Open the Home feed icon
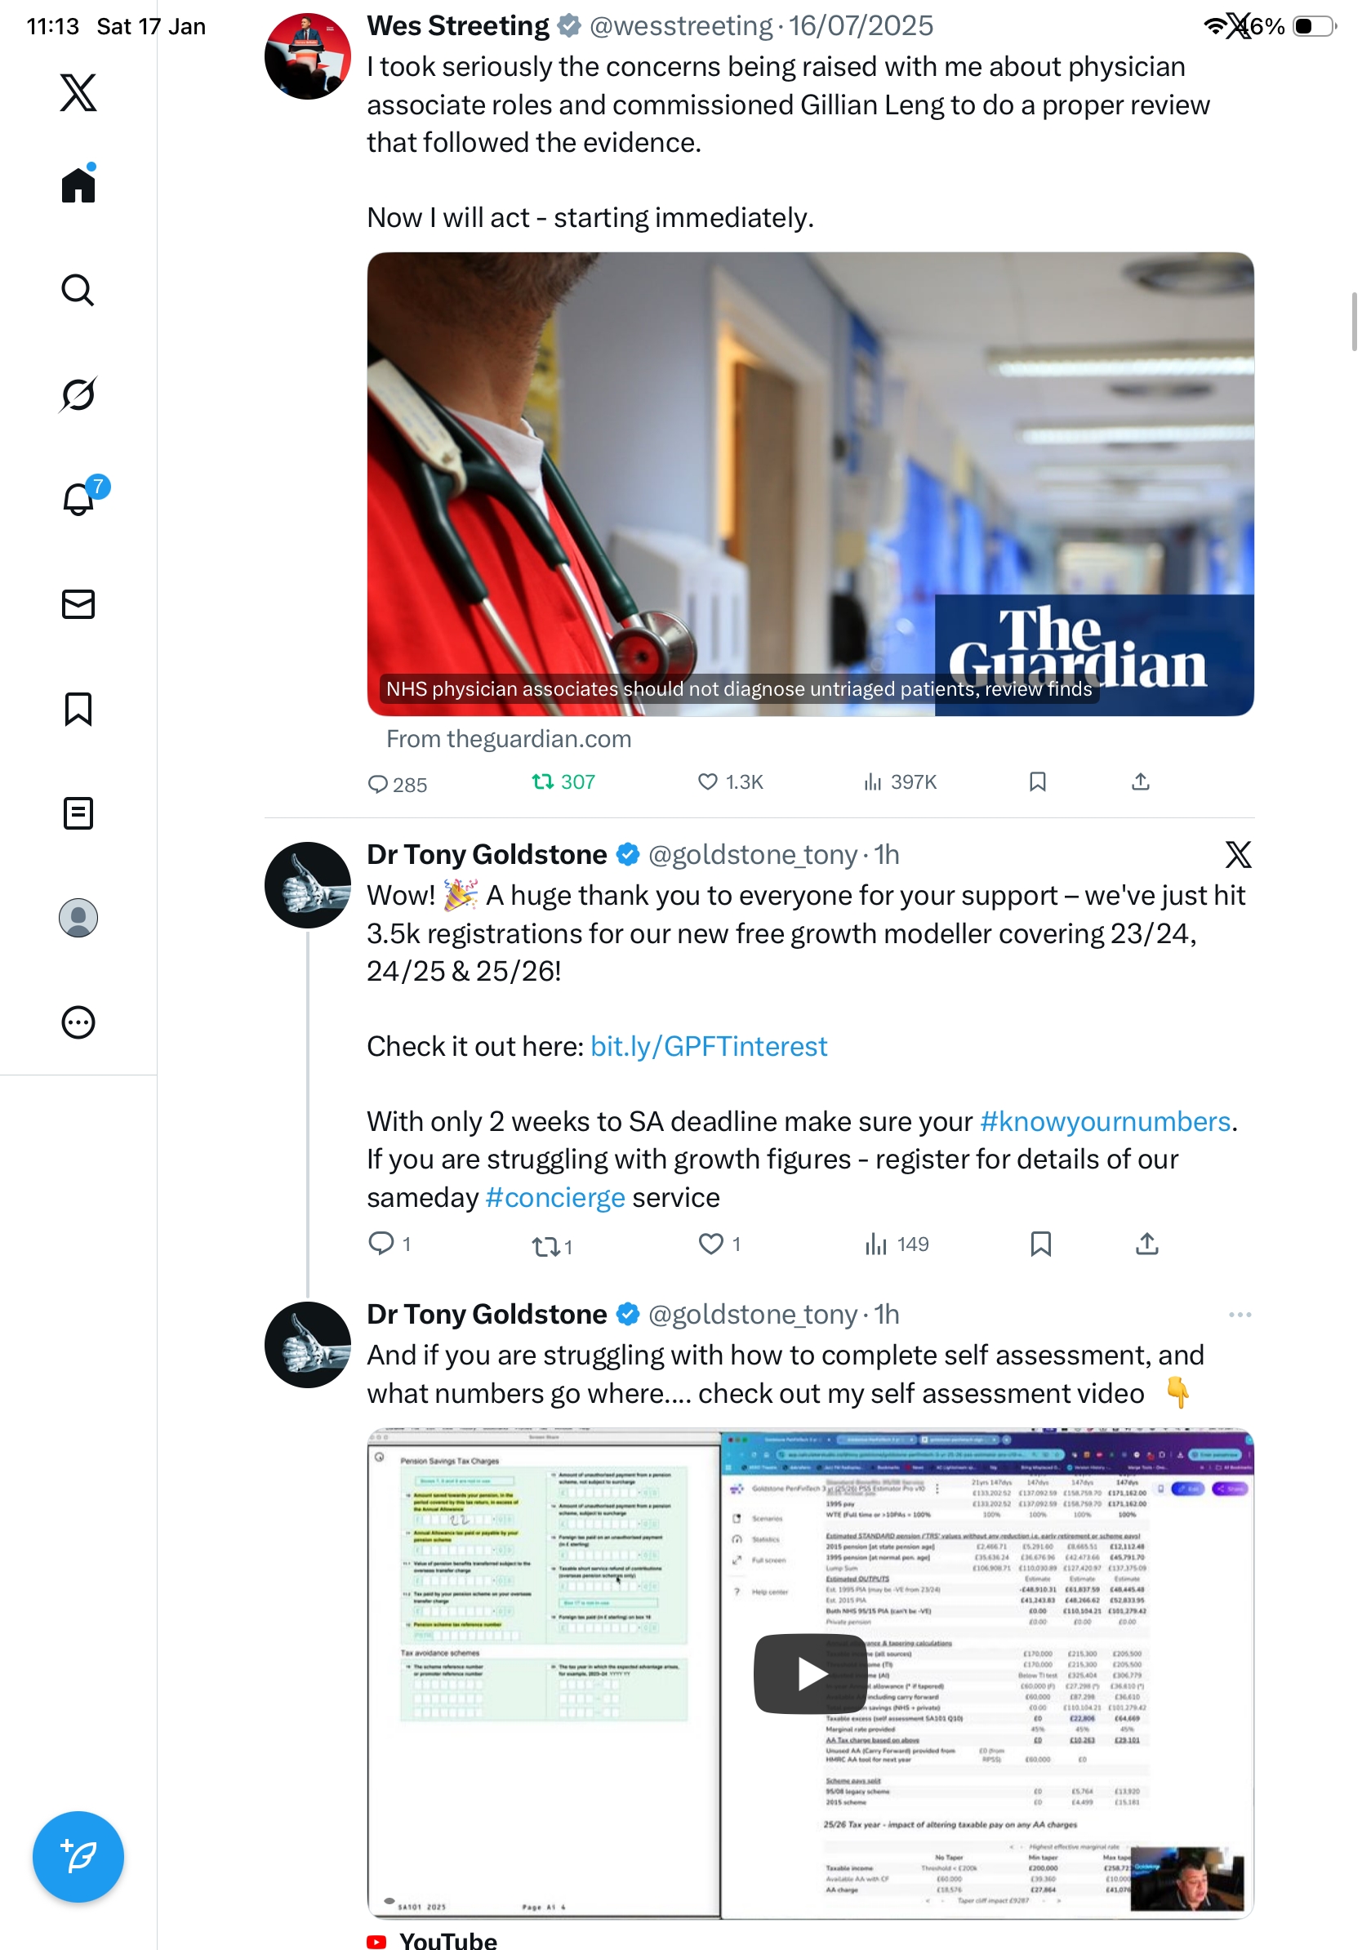Viewport: 1362px width, 1950px height. tap(78, 184)
